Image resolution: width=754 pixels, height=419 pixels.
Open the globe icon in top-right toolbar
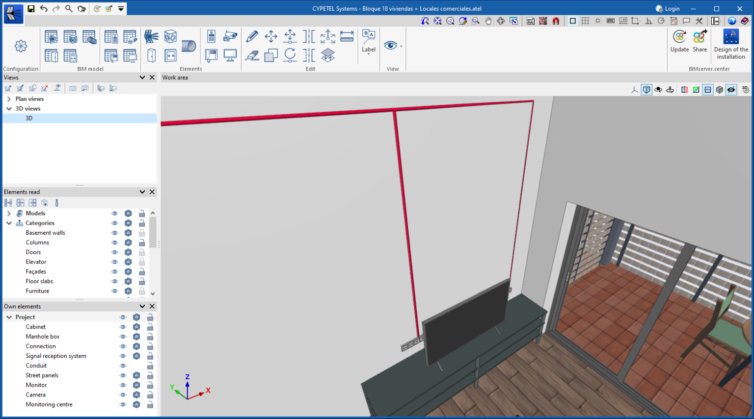coord(732,21)
